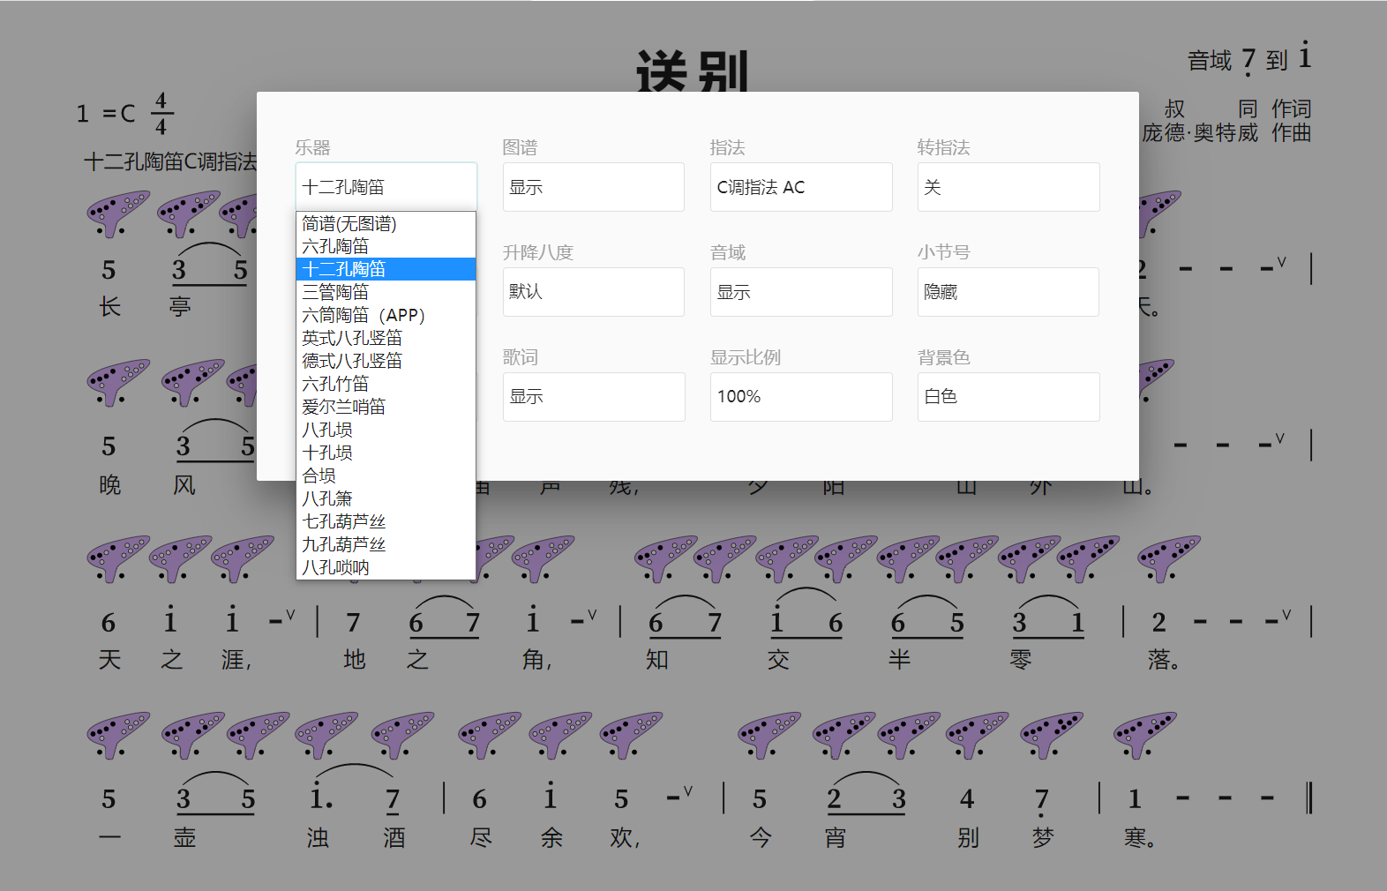Click the ocarina fingering icon above 晚
Viewport: 1387px width, 891px height.
117,382
